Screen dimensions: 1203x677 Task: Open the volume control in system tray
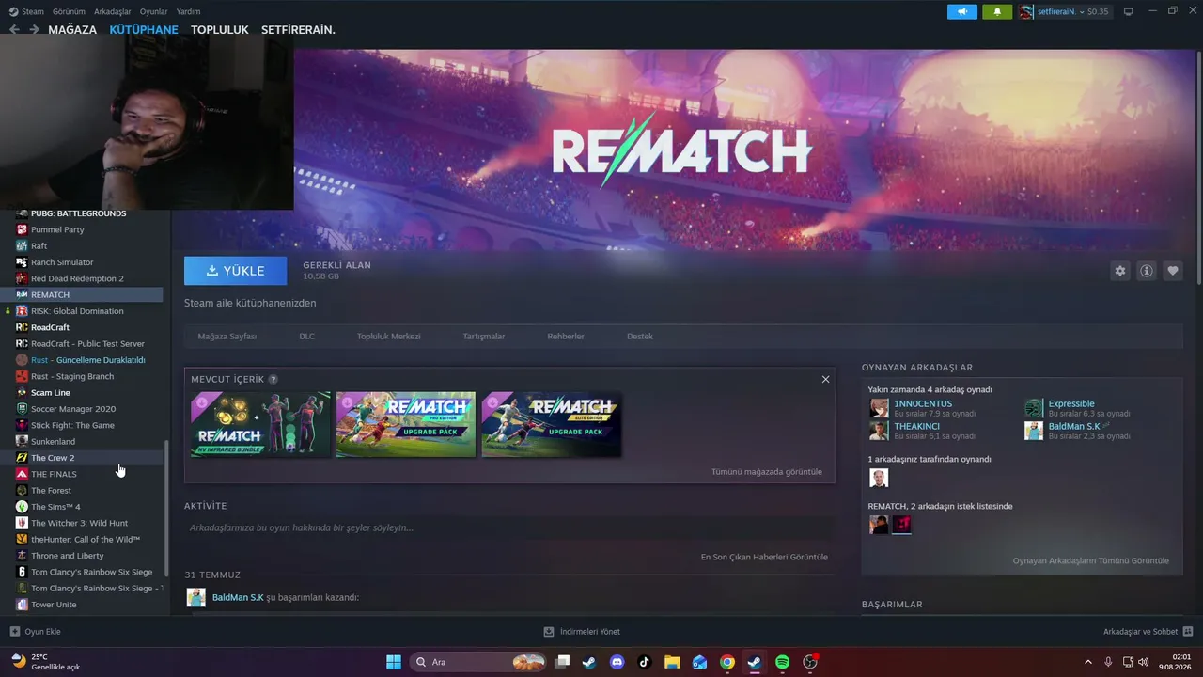coord(1143,662)
